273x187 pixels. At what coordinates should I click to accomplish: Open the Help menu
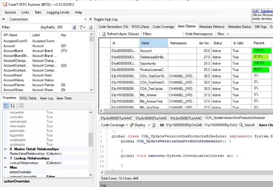pos(78,12)
